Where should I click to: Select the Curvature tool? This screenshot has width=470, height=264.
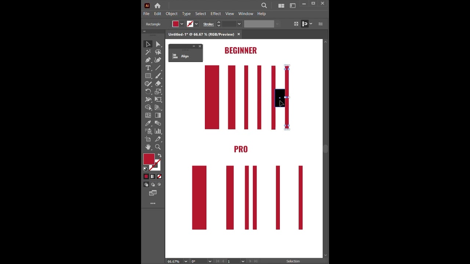[158, 60]
